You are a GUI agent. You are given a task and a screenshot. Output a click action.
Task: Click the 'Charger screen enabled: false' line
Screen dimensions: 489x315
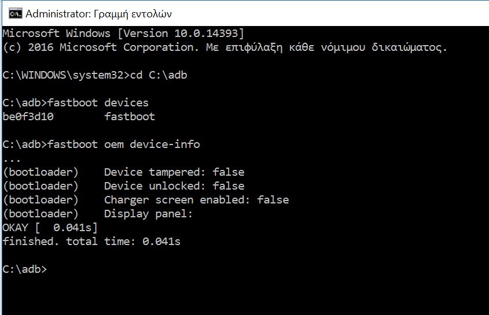[x=196, y=200]
